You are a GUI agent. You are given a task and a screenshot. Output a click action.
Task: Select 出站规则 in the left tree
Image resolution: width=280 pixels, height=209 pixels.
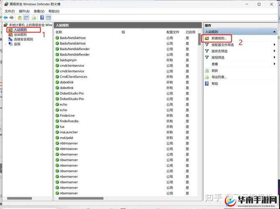tap(20, 35)
